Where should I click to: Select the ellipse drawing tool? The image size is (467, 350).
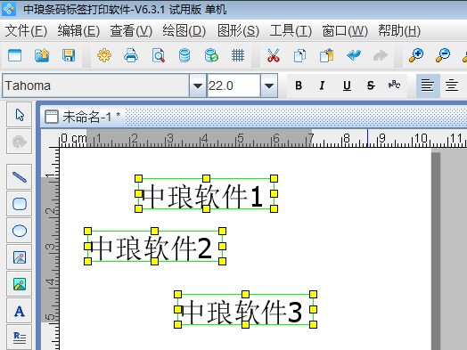pyautogui.click(x=20, y=231)
